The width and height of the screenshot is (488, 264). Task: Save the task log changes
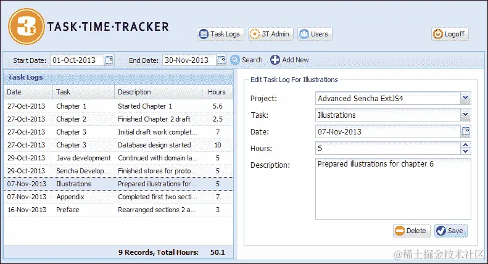[450, 231]
